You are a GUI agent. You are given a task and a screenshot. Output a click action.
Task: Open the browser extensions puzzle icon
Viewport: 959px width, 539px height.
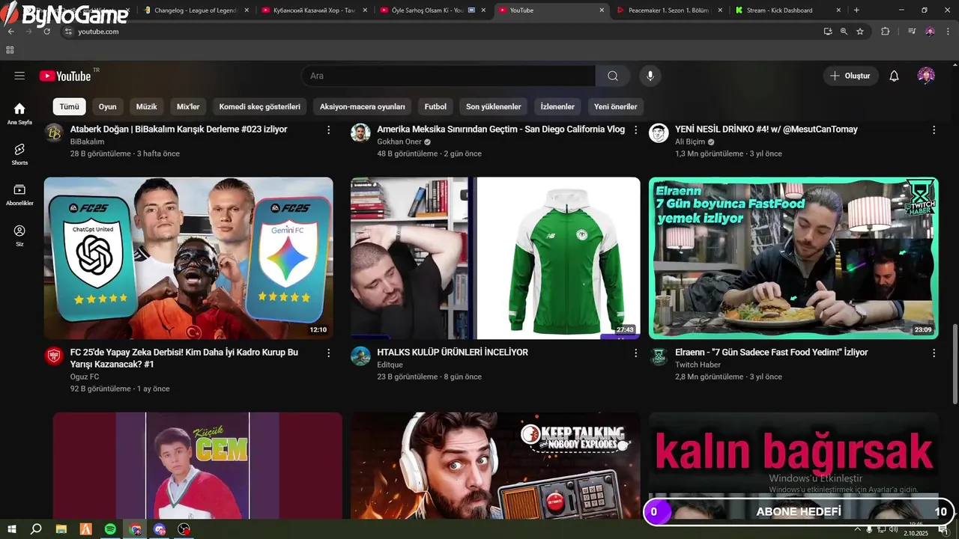885,31
